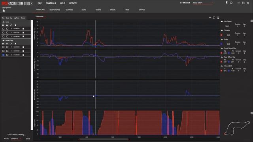The width and height of the screenshot is (253, 142).
Task: Click the pencil edit icon in the first session toolbar
Action: (x=11, y=25)
